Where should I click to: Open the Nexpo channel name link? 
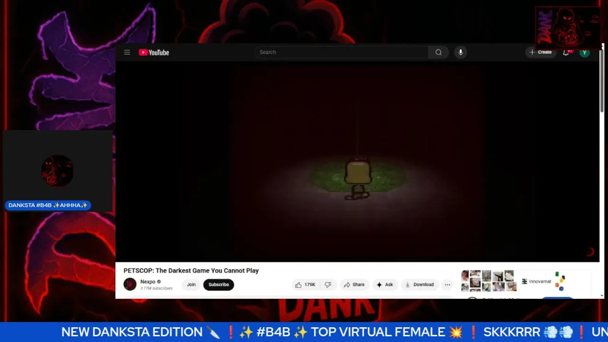(148, 282)
